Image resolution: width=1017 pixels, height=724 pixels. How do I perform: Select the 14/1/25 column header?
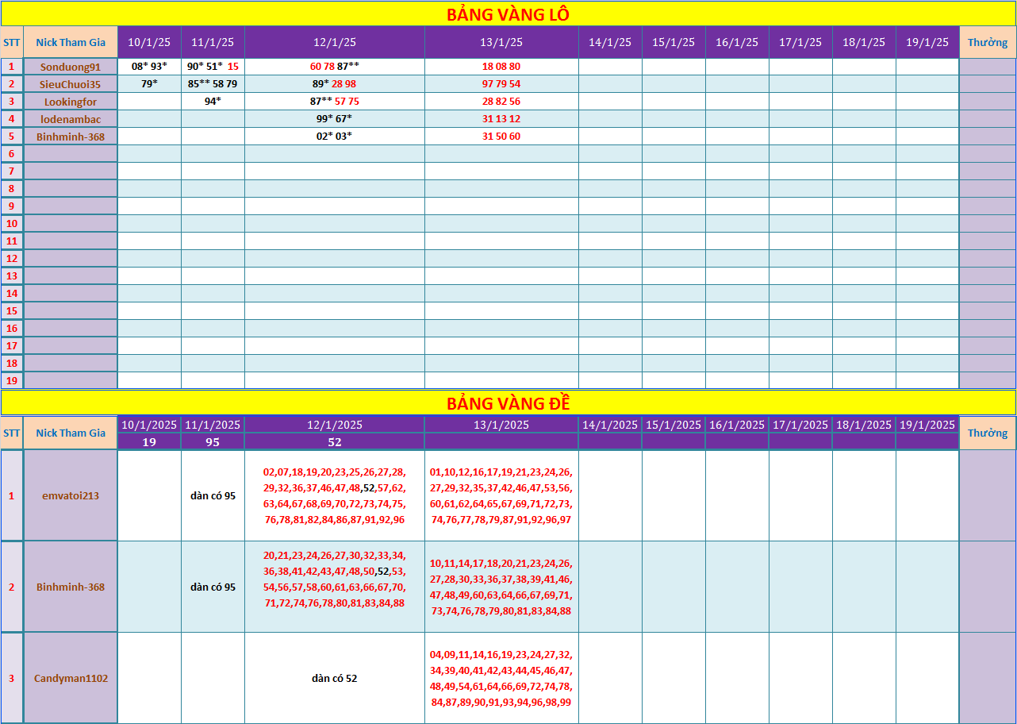[610, 42]
